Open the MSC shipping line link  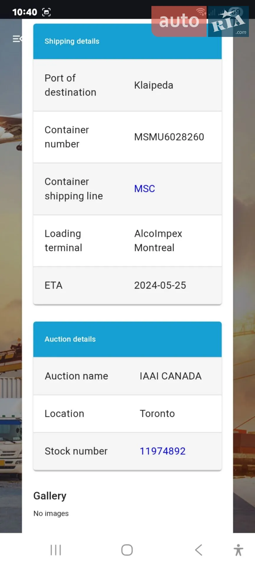point(145,189)
